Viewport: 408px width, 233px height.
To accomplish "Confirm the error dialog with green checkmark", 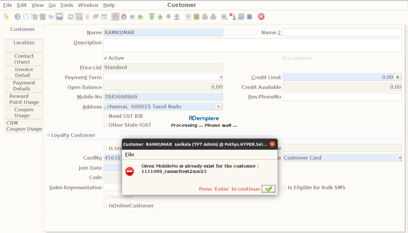I will click(x=269, y=189).
